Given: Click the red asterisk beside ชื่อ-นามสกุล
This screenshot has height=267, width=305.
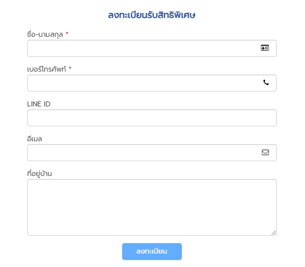Looking at the screenshot, I should (67, 33).
